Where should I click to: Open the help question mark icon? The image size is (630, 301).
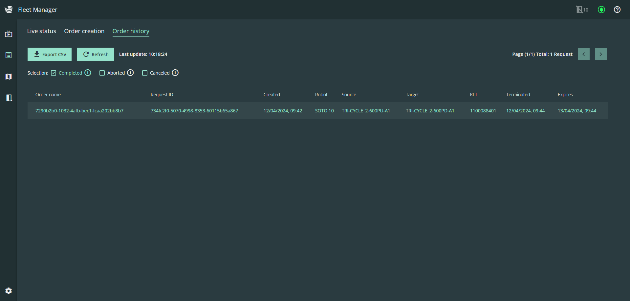pyautogui.click(x=617, y=10)
